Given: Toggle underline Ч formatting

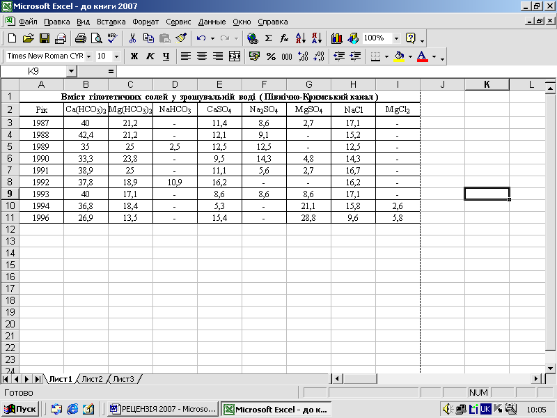Looking at the screenshot, I should (x=166, y=56).
